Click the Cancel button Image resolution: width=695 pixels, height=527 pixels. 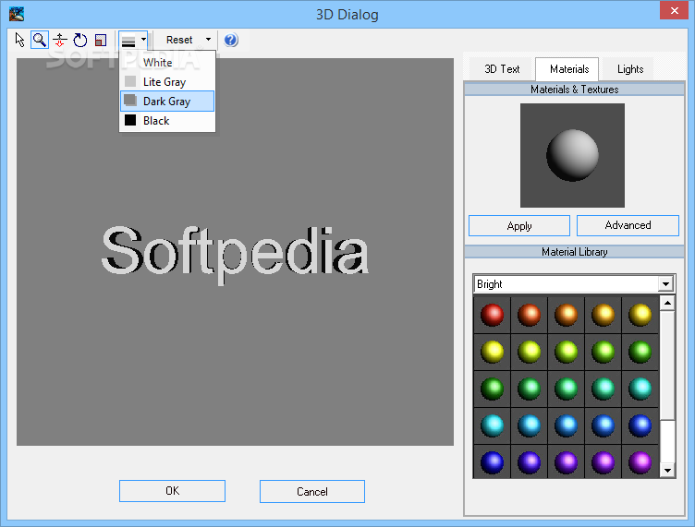click(312, 492)
